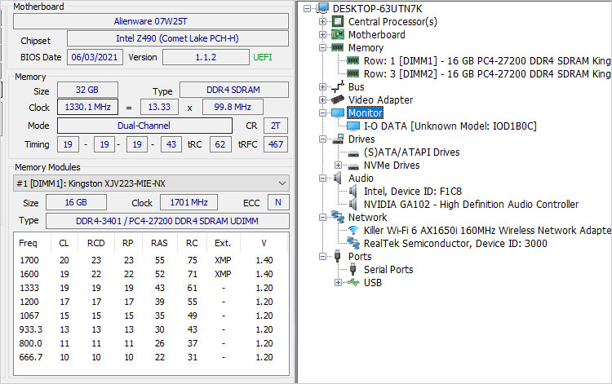Click the CR 2T value field
Image resolution: width=612 pixels, height=384 pixels.
[x=276, y=126]
